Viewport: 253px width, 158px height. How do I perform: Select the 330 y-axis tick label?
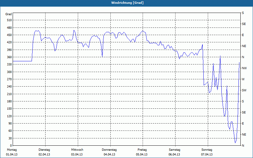coord(9,64)
